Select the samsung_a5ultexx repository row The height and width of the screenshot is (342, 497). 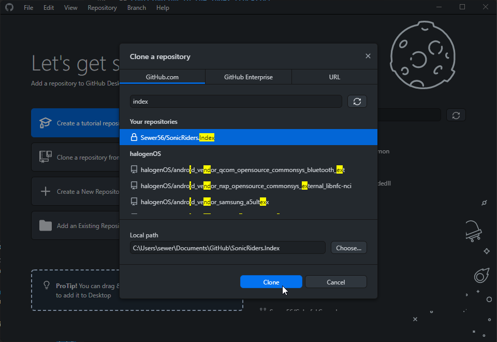tap(248, 202)
